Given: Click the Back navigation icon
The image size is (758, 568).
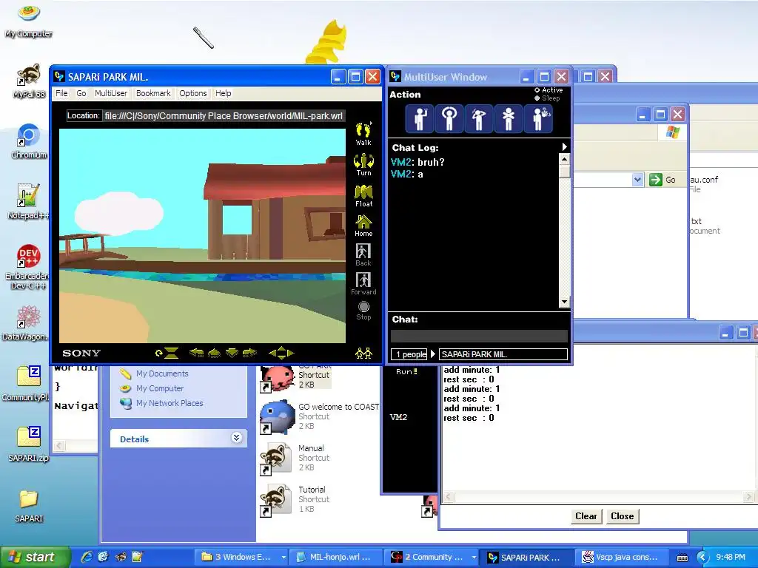Looking at the screenshot, I should pyautogui.click(x=363, y=255).
